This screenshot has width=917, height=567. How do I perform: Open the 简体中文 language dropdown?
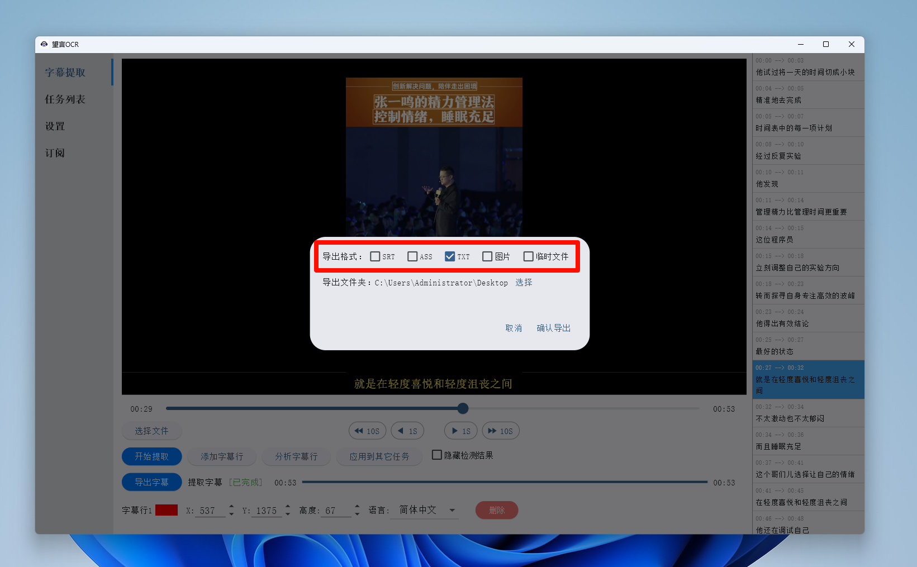427,510
